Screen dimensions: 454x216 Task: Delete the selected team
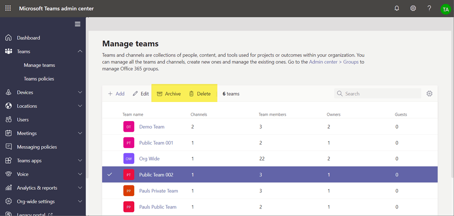(x=200, y=94)
